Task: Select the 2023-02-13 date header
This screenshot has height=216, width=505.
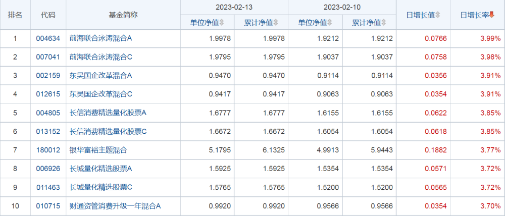Action: pos(234,8)
